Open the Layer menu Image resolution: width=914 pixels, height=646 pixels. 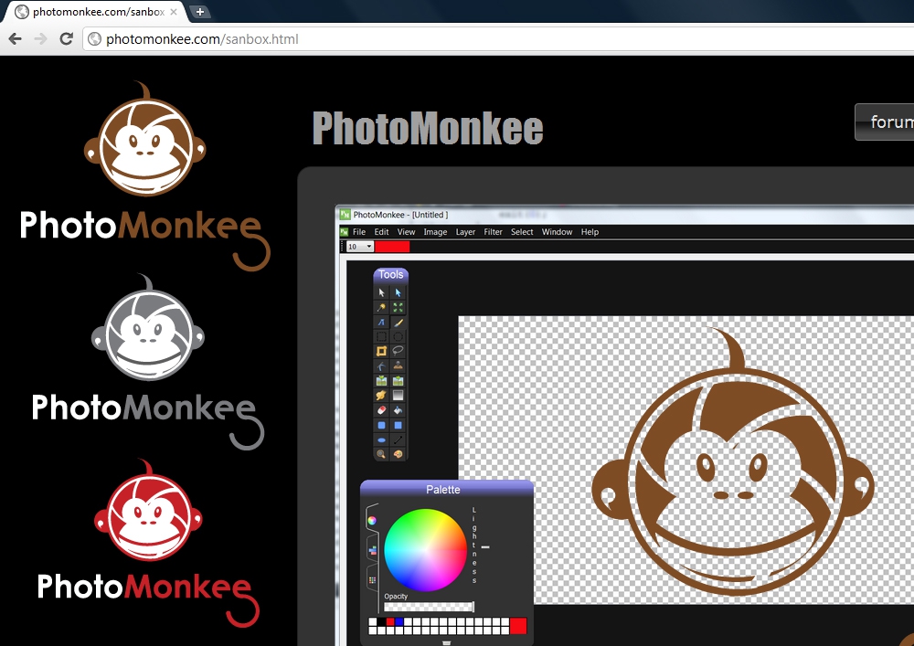465,232
